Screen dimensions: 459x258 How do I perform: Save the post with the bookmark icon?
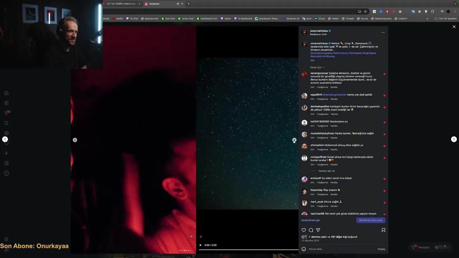(383, 230)
